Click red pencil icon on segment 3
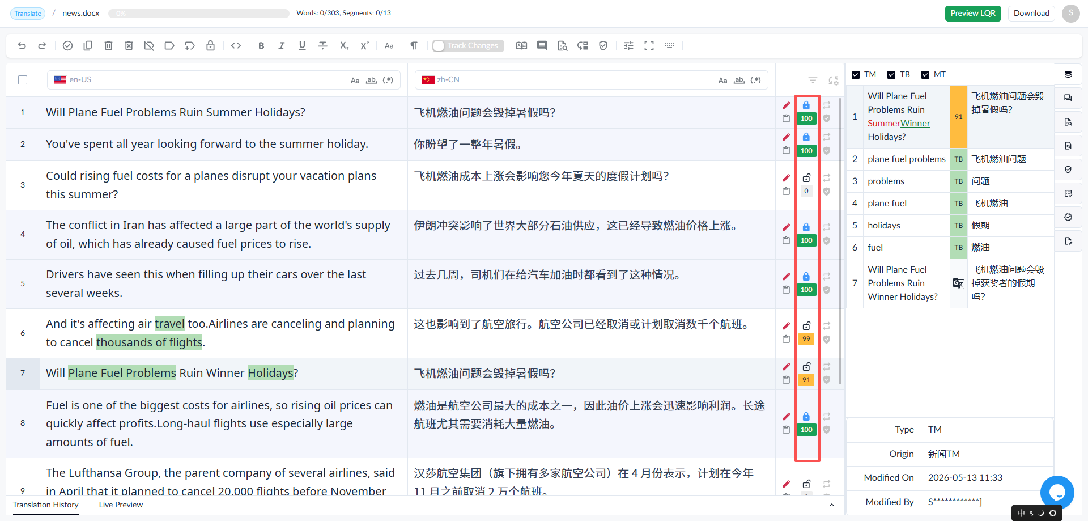 click(x=786, y=178)
